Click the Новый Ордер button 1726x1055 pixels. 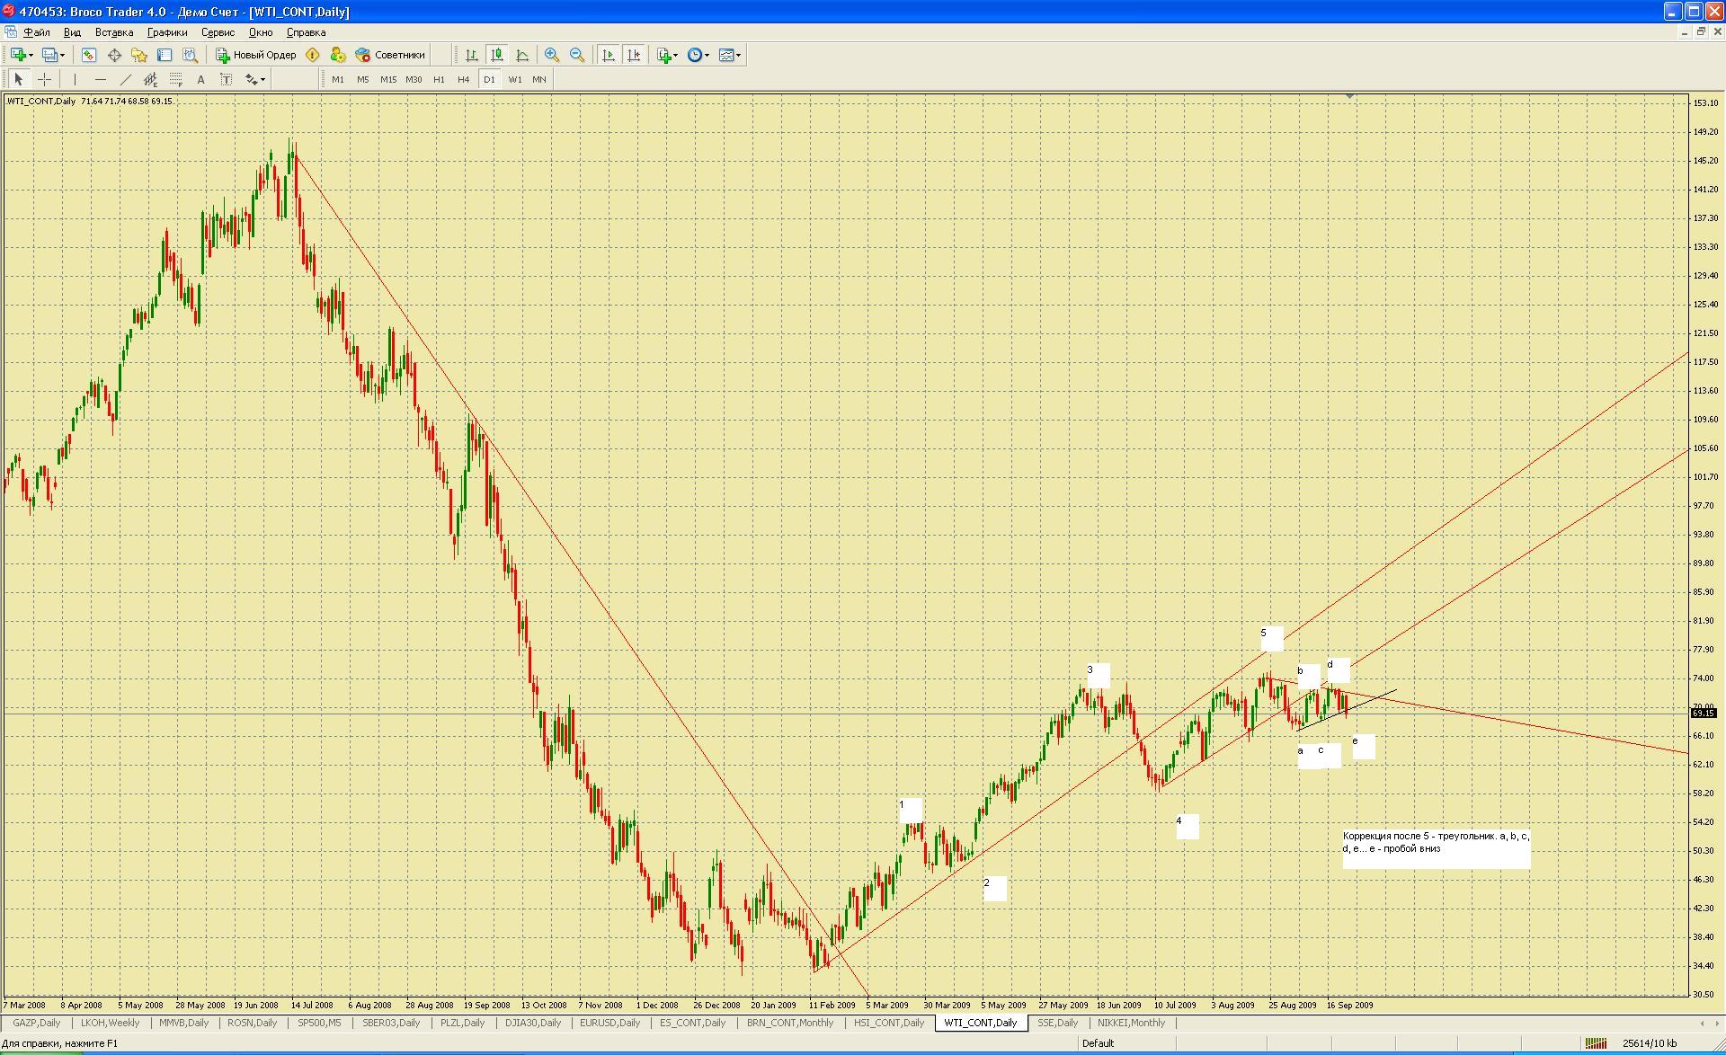(256, 55)
